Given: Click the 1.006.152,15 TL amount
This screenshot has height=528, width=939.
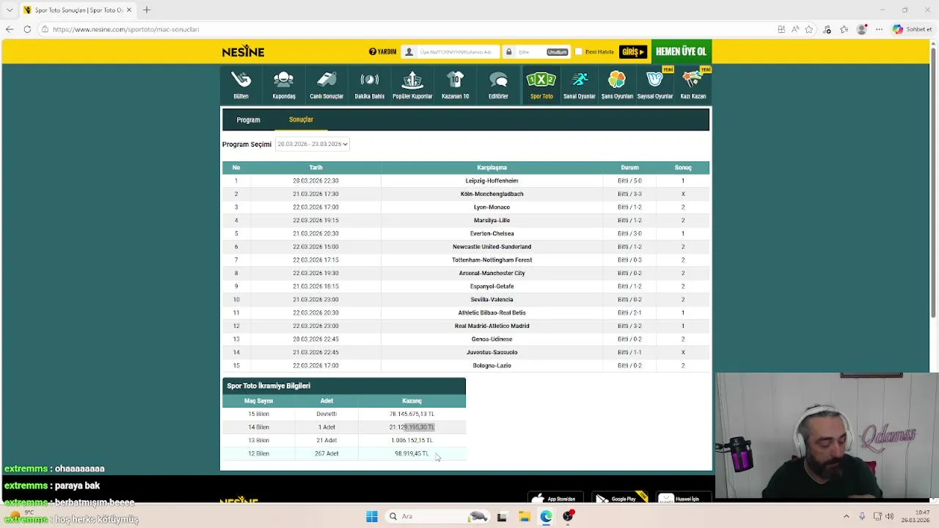Looking at the screenshot, I should pos(412,440).
